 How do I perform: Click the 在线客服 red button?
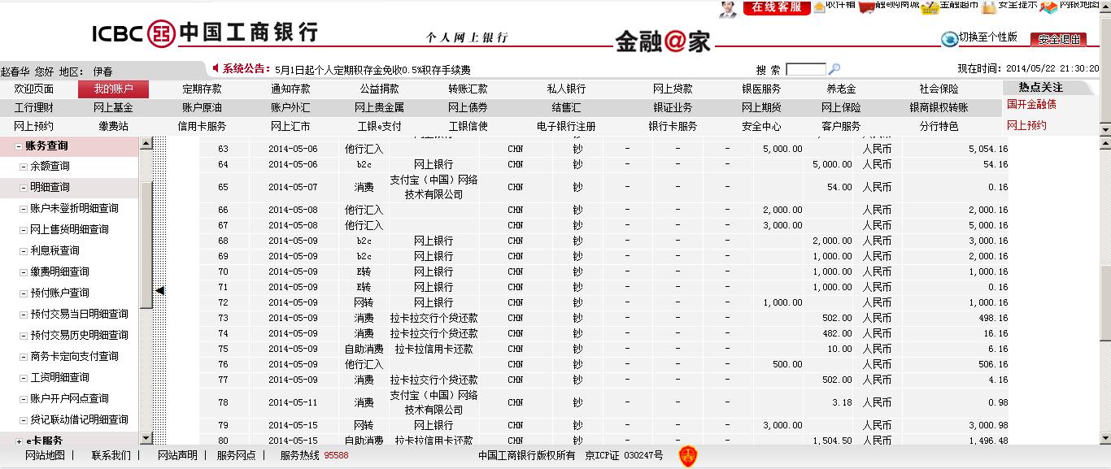pyautogui.click(x=777, y=7)
